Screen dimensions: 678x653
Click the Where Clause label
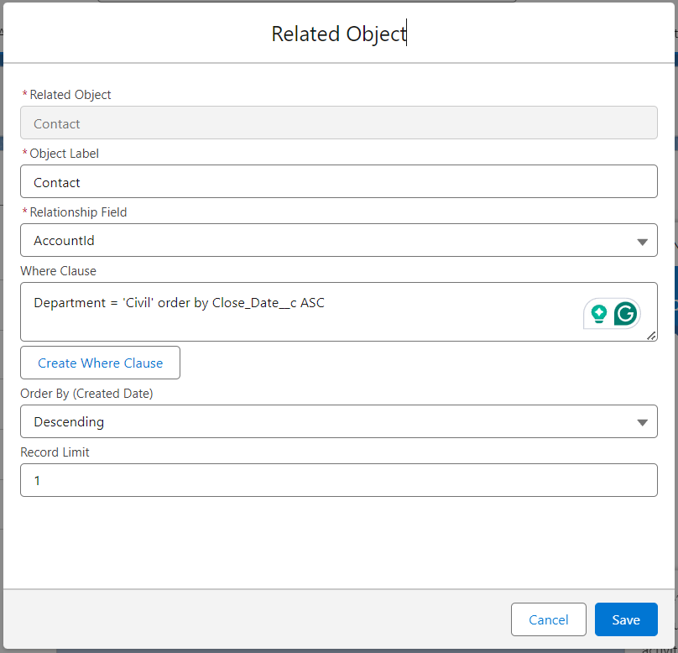tap(58, 270)
